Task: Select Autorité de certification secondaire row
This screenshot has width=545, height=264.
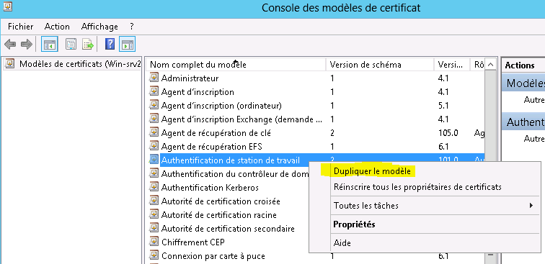Action: [x=229, y=229]
